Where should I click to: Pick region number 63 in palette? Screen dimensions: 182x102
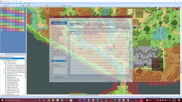pyautogui.click(x=23, y=30)
